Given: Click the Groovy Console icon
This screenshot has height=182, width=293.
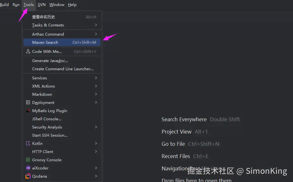Looking at the screenshot, I should pyautogui.click(x=28, y=160).
